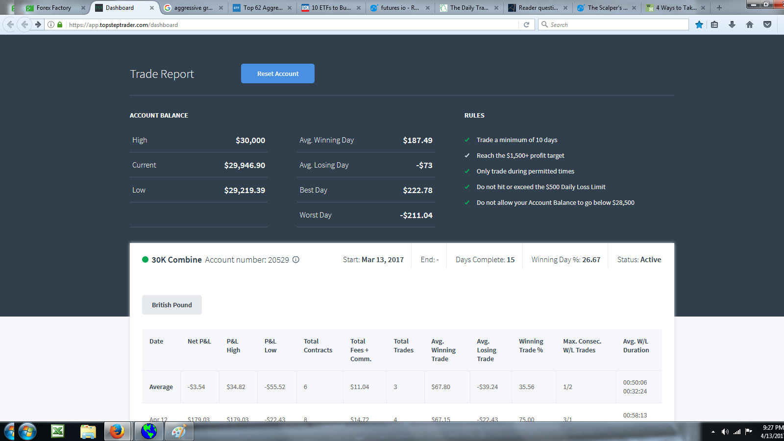Switch to the Reader questi... tab

point(538,8)
